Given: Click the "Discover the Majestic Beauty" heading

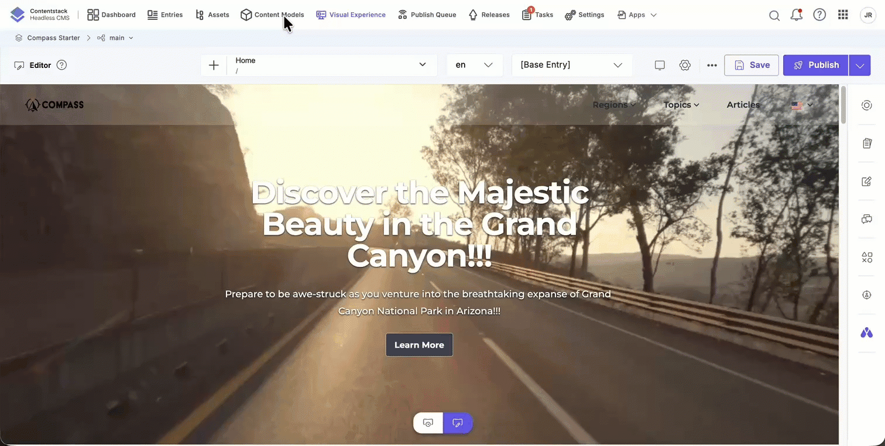Looking at the screenshot, I should pos(420,225).
